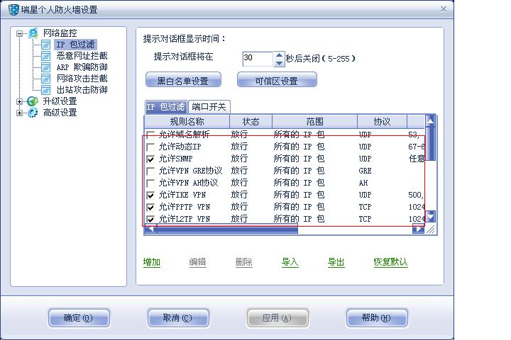Open 可信区设置 button
This screenshot has width=511, height=340.
click(277, 80)
